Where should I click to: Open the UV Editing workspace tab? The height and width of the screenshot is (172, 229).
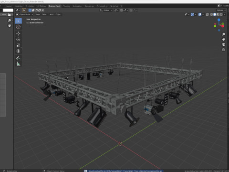[41, 6]
